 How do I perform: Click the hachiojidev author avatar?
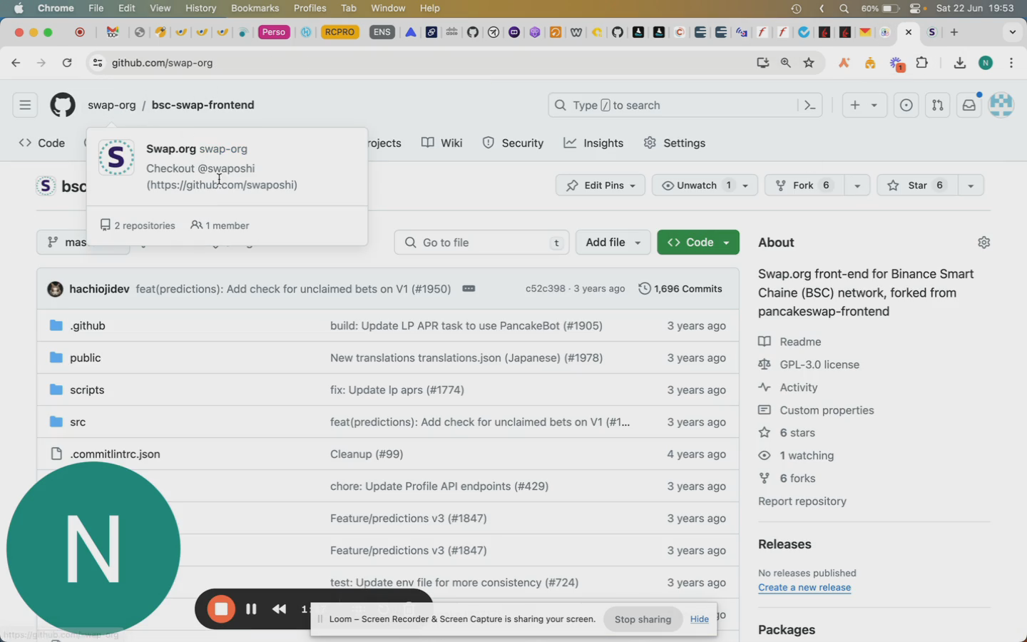(55, 289)
